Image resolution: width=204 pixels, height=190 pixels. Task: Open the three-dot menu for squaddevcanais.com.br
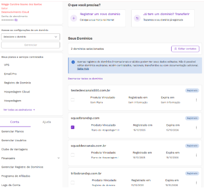pyautogui.click(x=196, y=155)
